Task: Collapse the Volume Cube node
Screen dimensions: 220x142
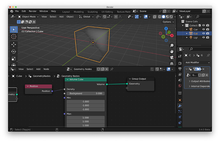Action: (68, 79)
